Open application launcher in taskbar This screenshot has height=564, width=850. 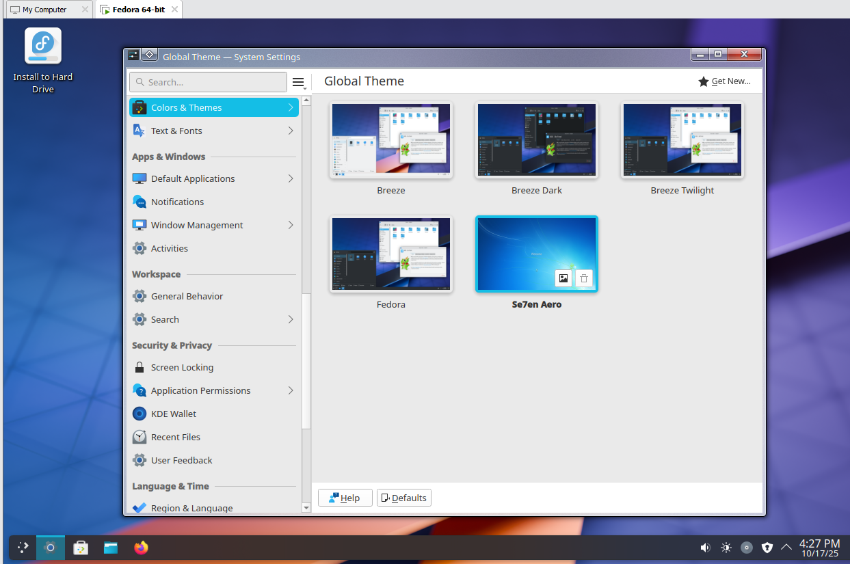(x=23, y=548)
